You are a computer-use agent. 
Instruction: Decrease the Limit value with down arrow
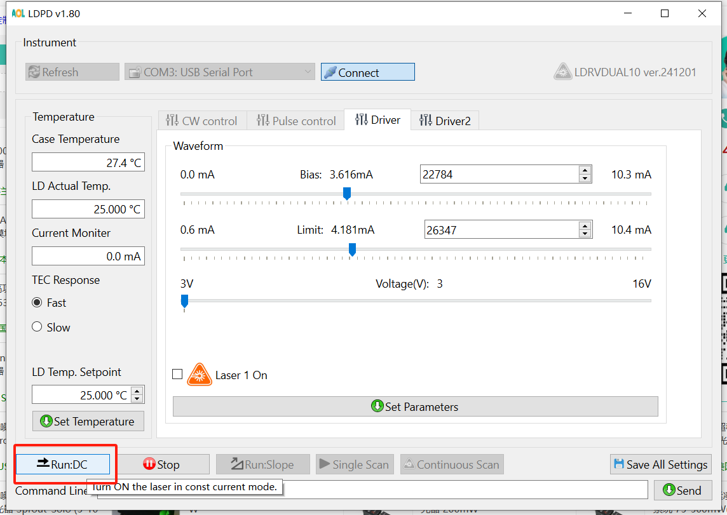click(585, 234)
